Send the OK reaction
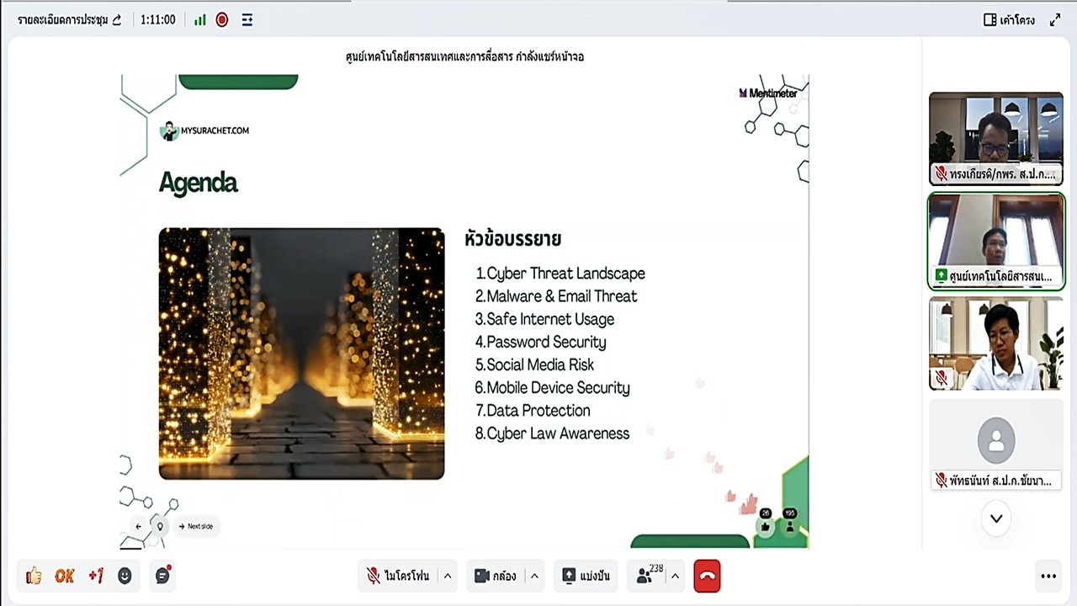Screen dimensions: 1077x606 tap(65, 576)
